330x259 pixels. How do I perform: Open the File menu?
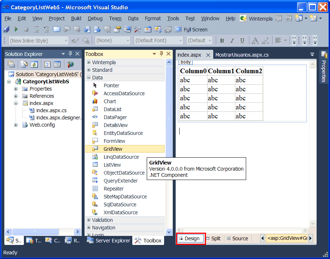(x=8, y=18)
